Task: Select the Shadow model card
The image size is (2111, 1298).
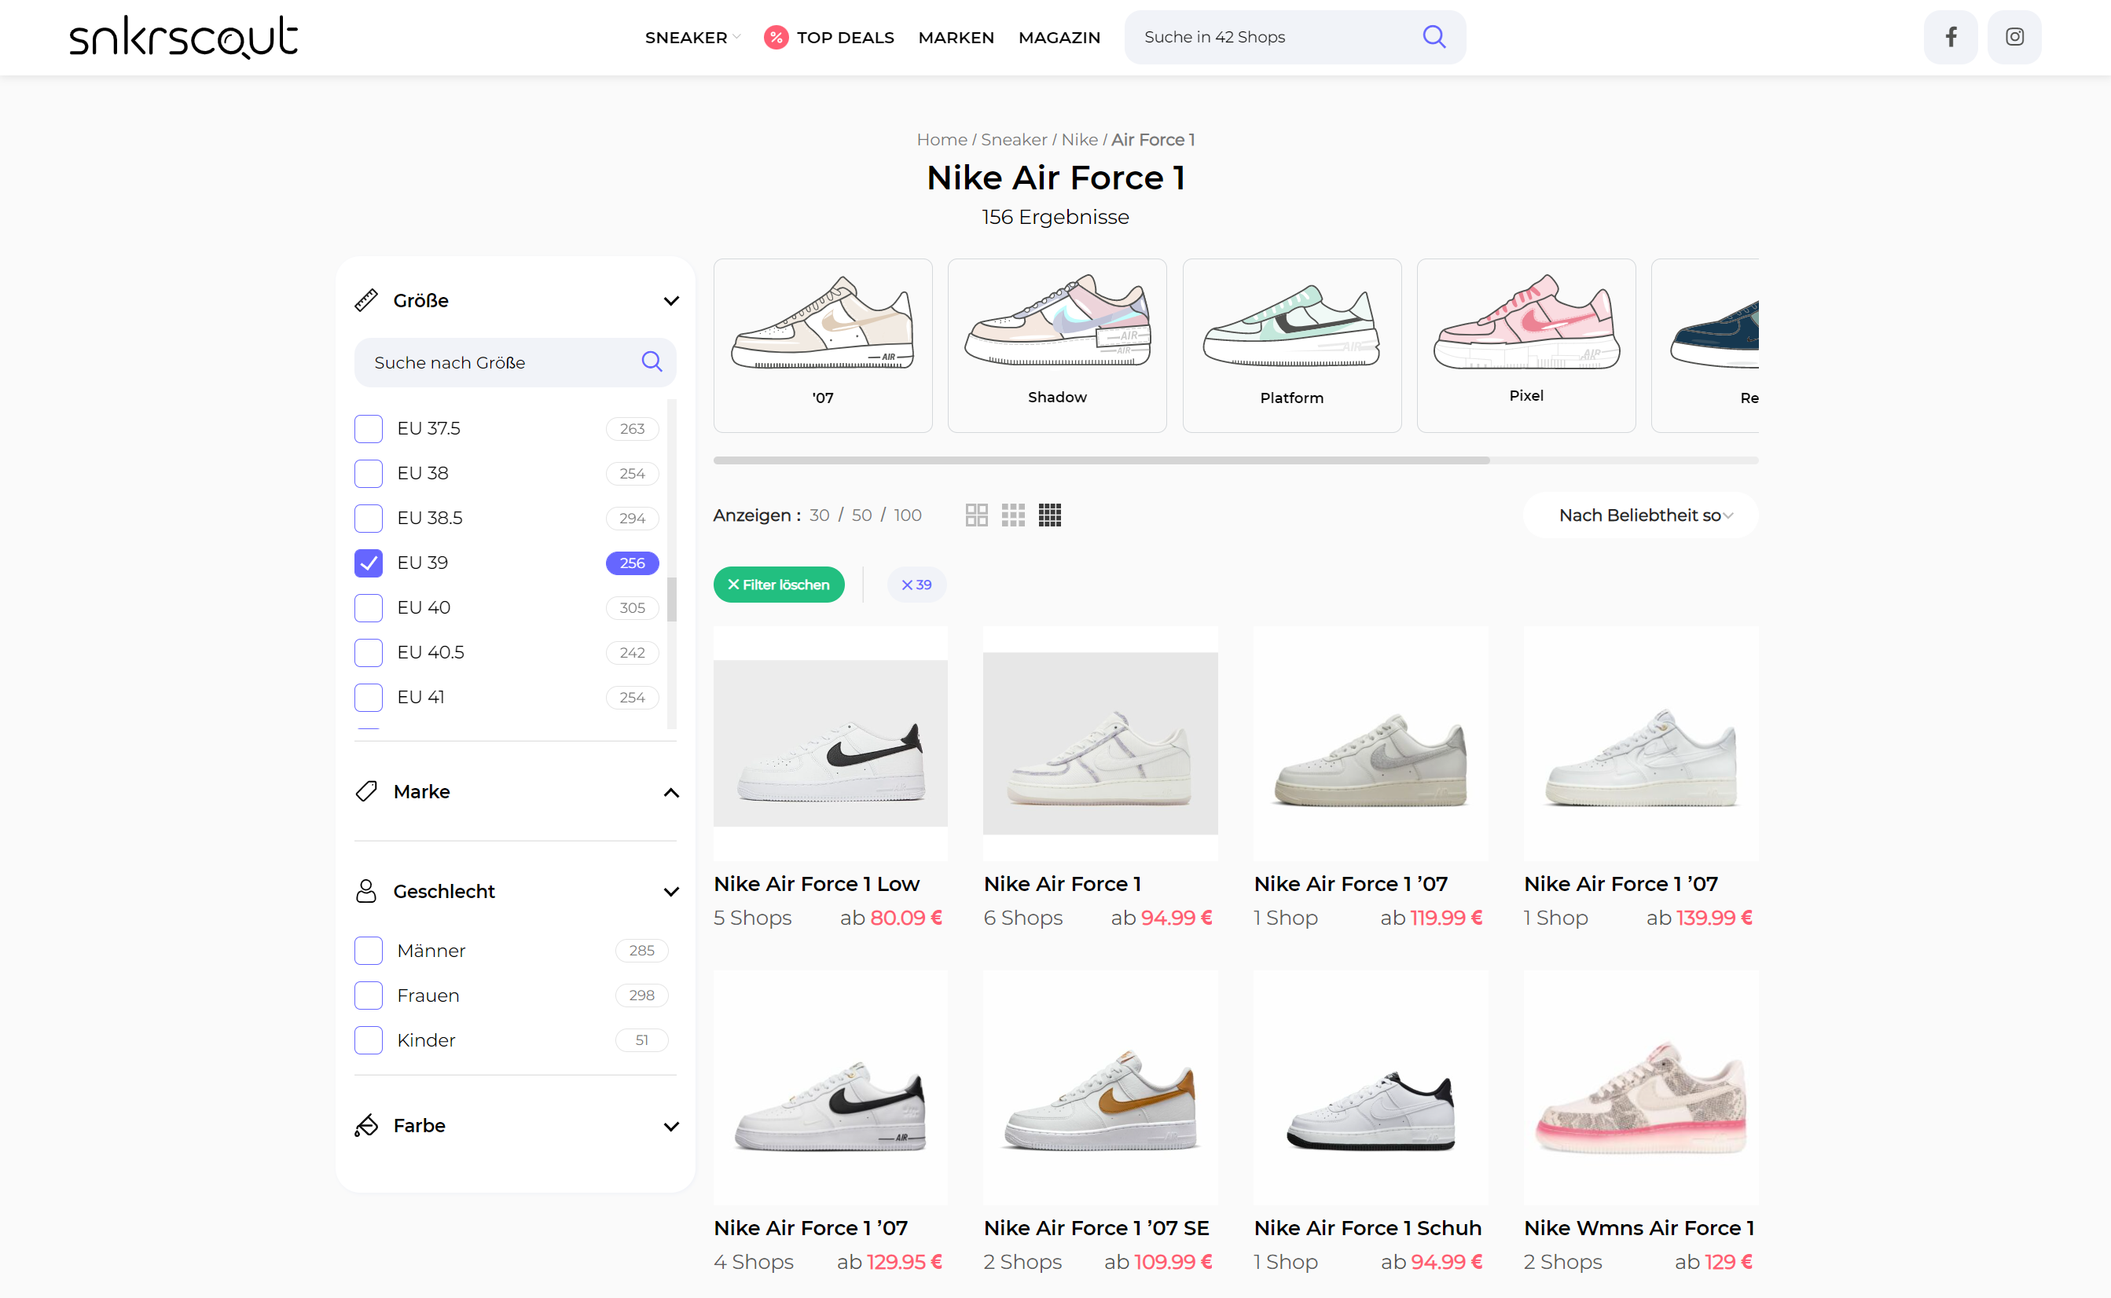Action: [x=1057, y=345]
